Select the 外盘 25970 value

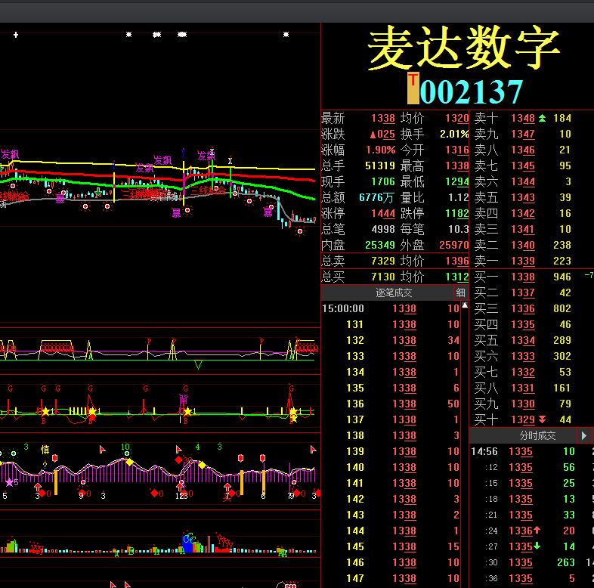(x=454, y=245)
